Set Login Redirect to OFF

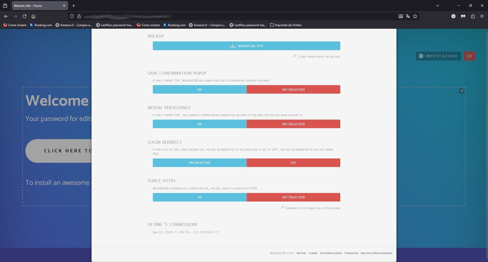(x=293, y=163)
